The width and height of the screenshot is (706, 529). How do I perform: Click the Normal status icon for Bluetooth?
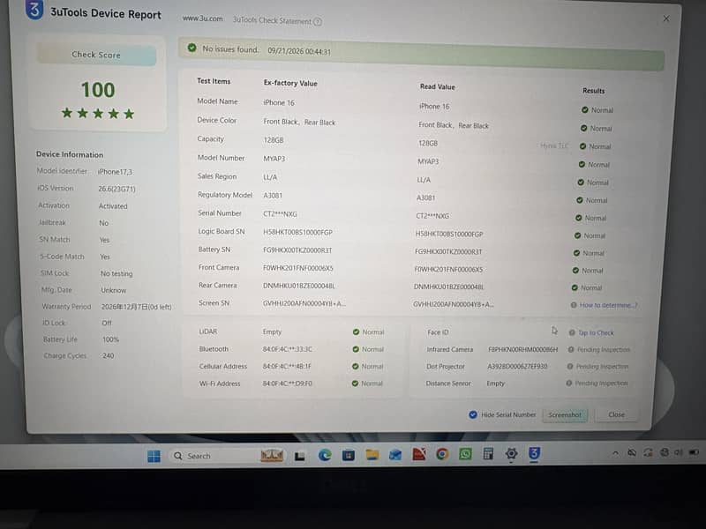356,349
